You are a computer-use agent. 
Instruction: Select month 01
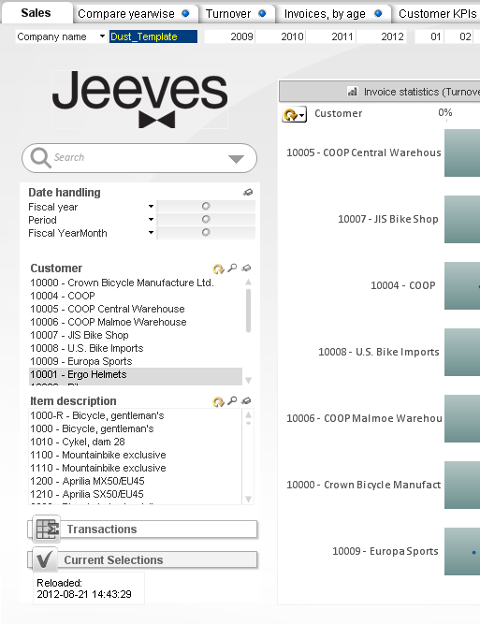(x=429, y=36)
